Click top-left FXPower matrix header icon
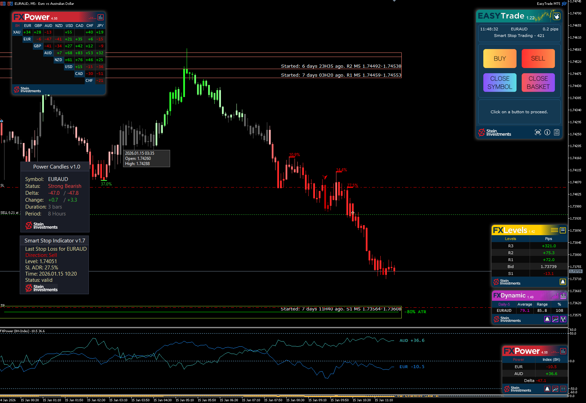 pos(101,17)
